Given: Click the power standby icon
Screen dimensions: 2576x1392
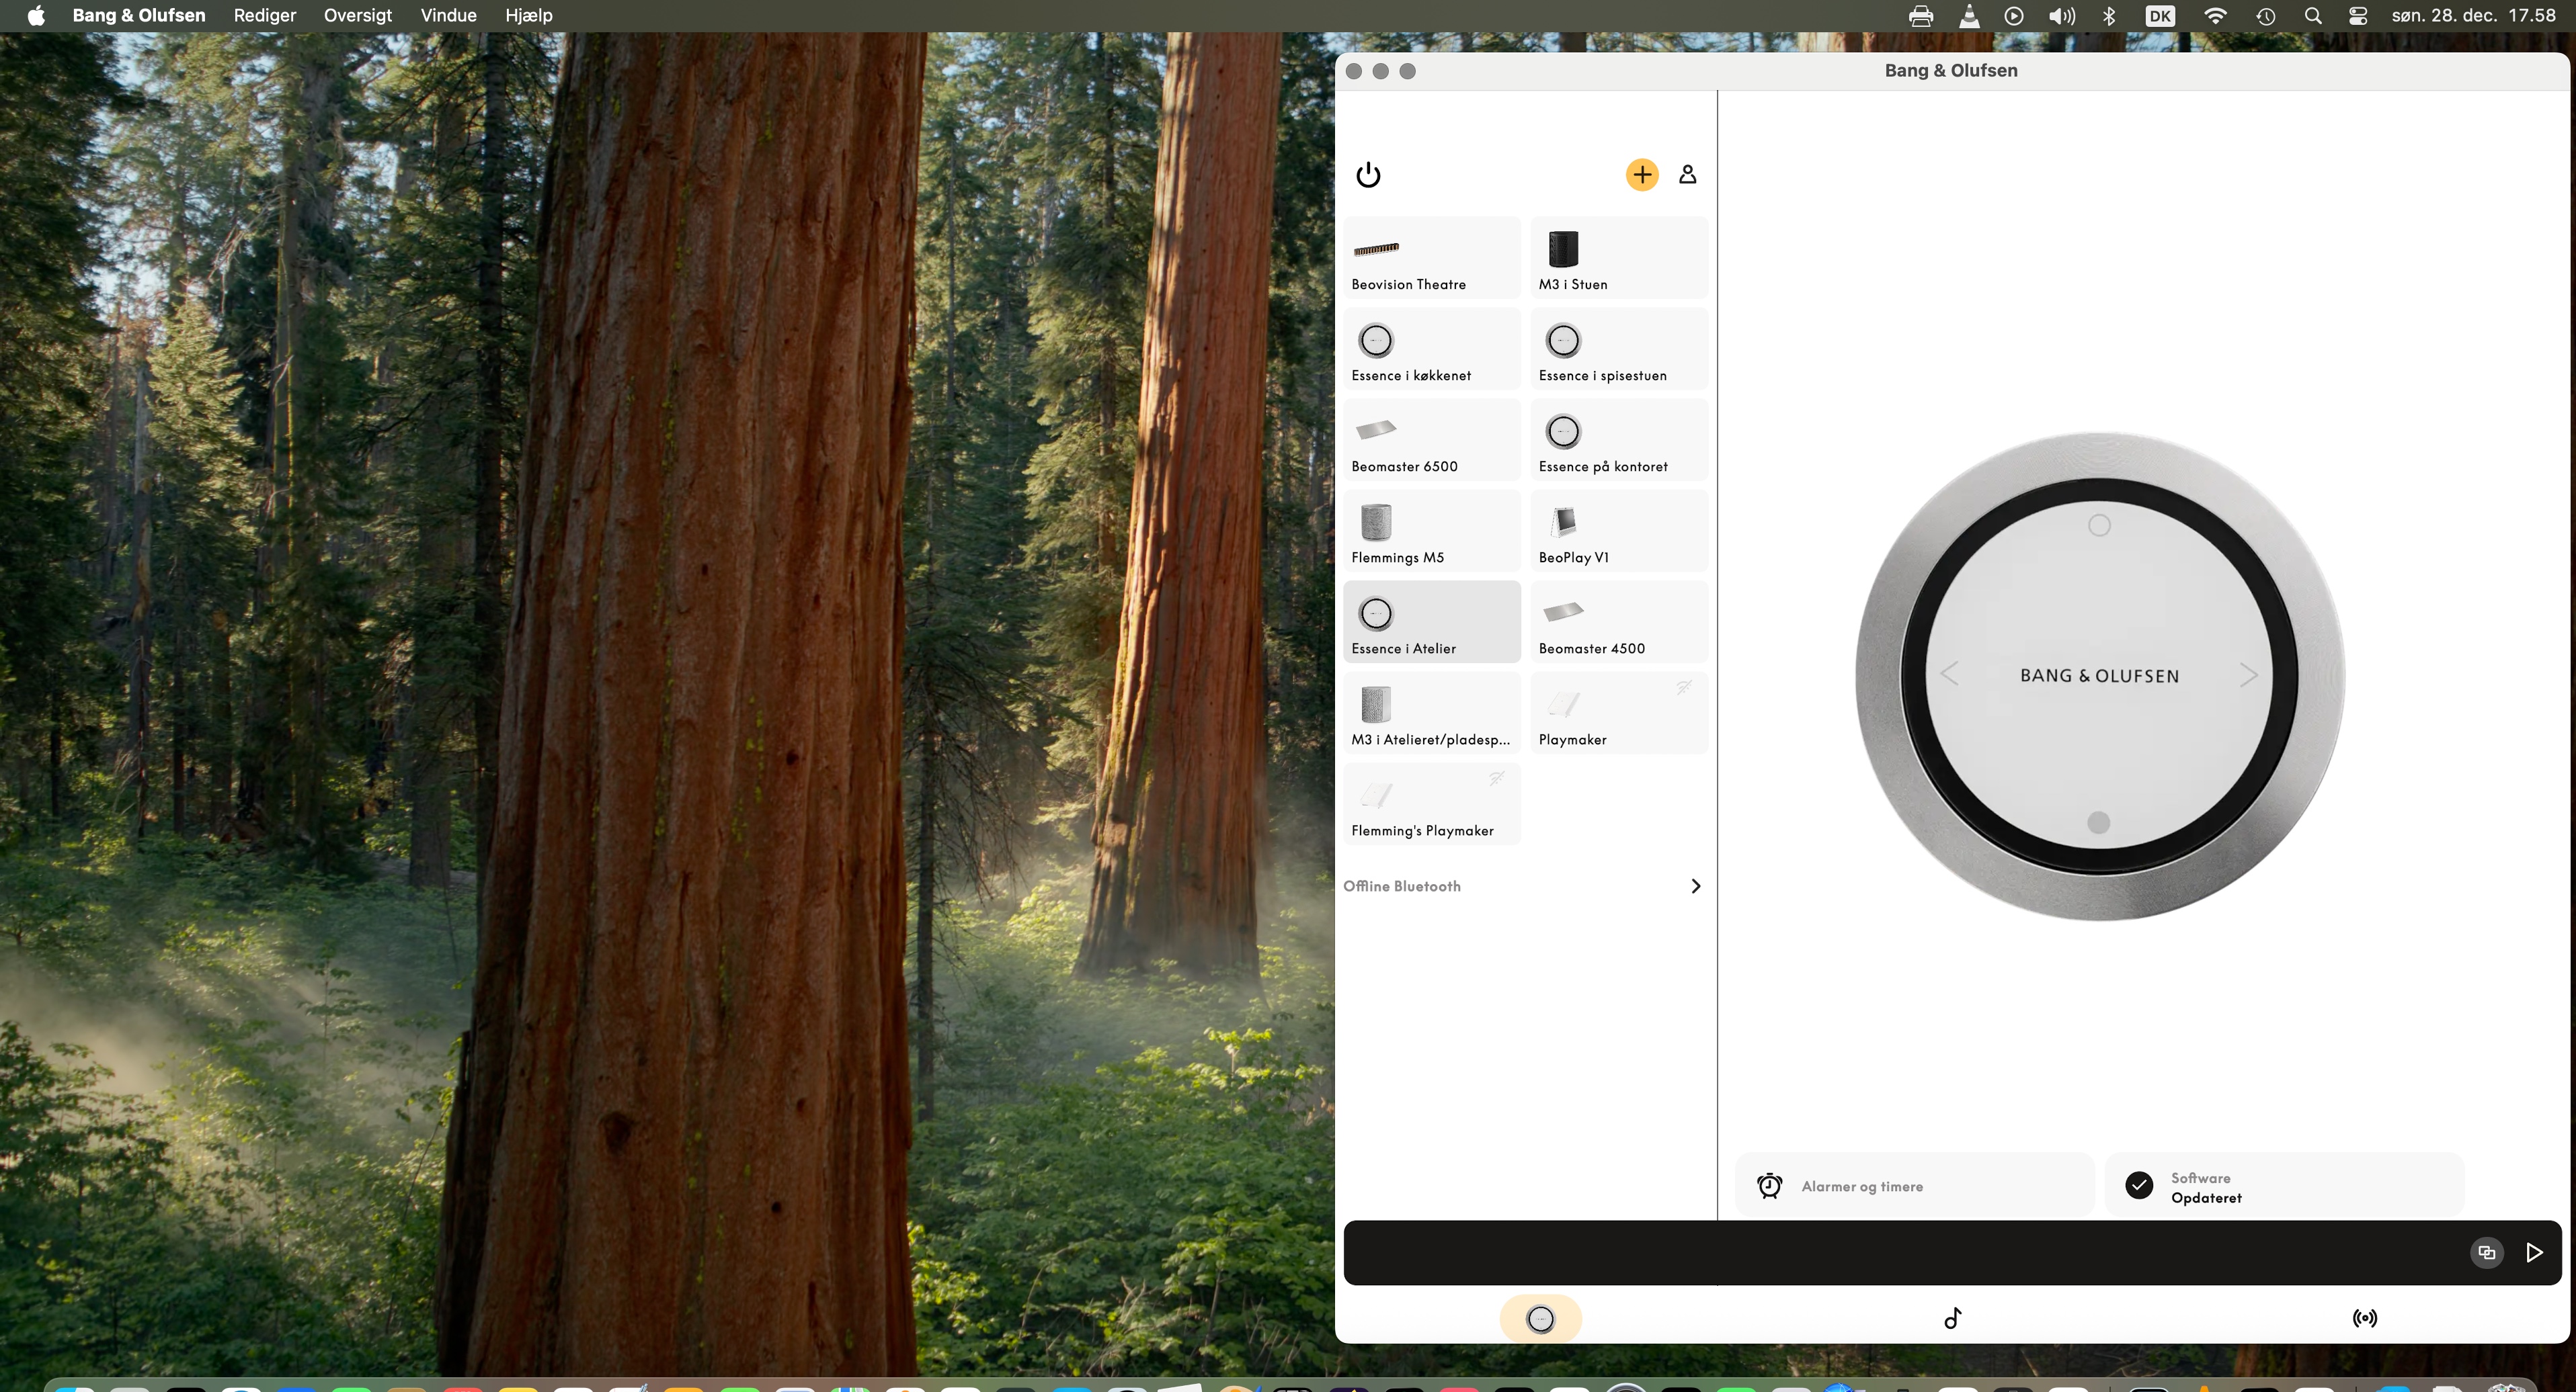Looking at the screenshot, I should click(1368, 175).
